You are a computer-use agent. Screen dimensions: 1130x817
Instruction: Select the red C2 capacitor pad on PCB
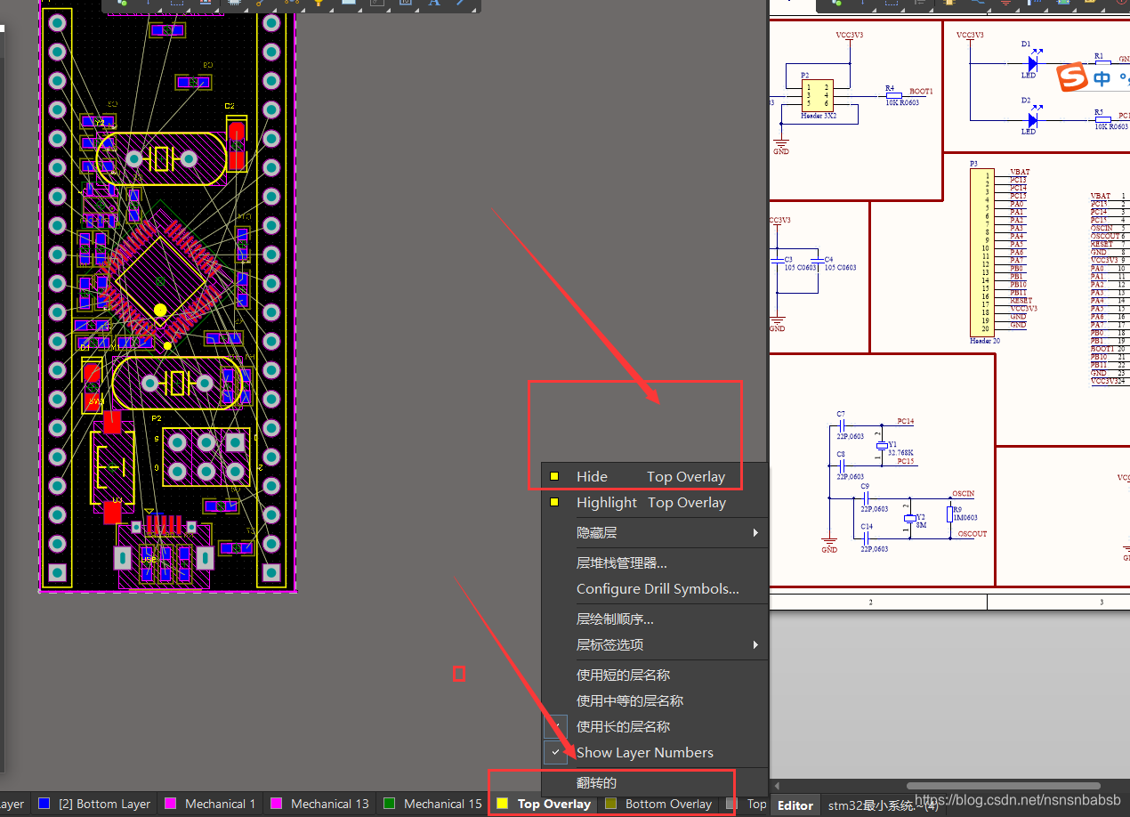point(236,146)
